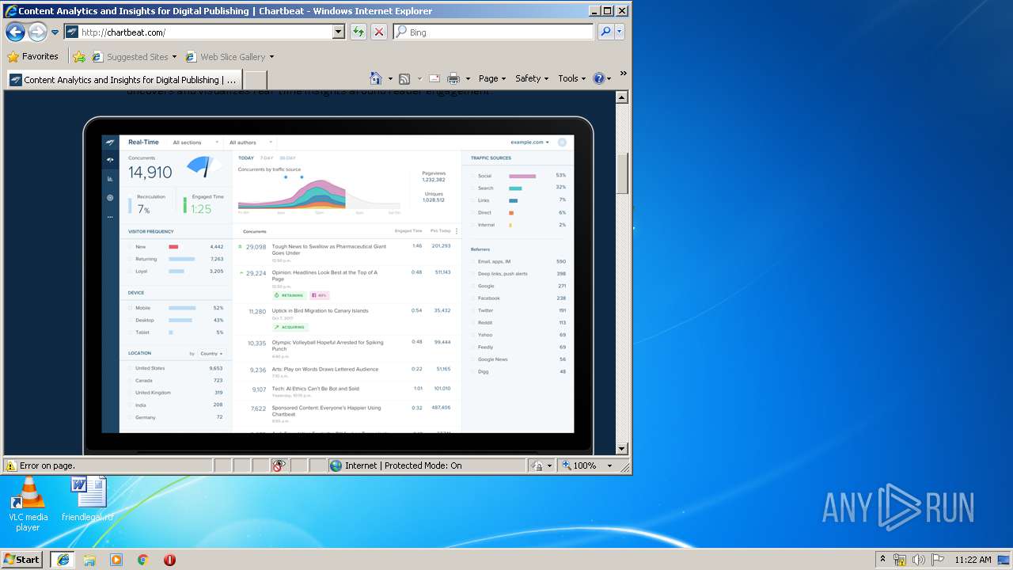This screenshot has height=570, width=1013.
Task: Go back with the browser Back arrow
Action: point(15,32)
